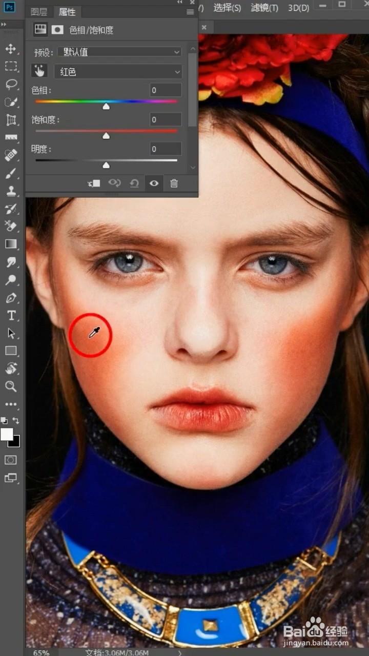Click the Properties panel scrollbar

(x=193, y=90)
